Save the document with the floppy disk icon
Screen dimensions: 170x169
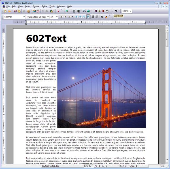(x=15, y=11)
